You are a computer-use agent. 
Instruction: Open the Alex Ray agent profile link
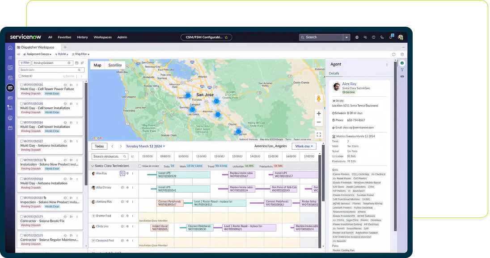tap(349, 84)
